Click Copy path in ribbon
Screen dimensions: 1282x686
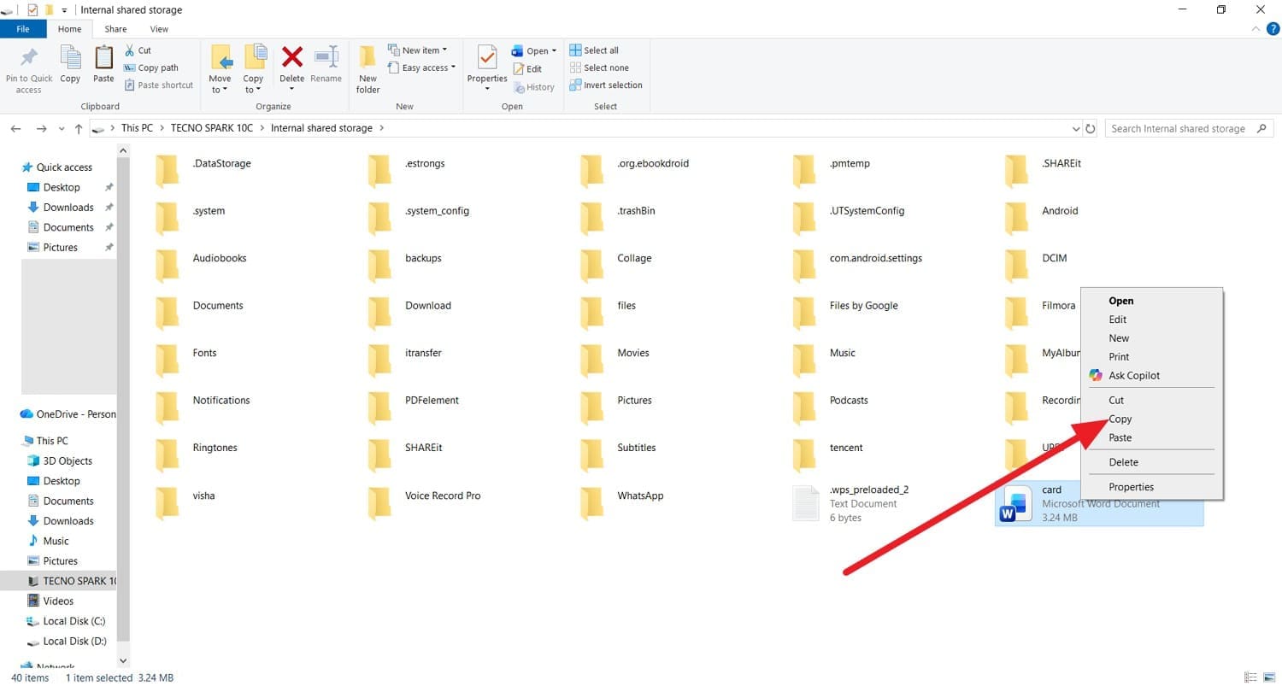(x=151, y=67)
